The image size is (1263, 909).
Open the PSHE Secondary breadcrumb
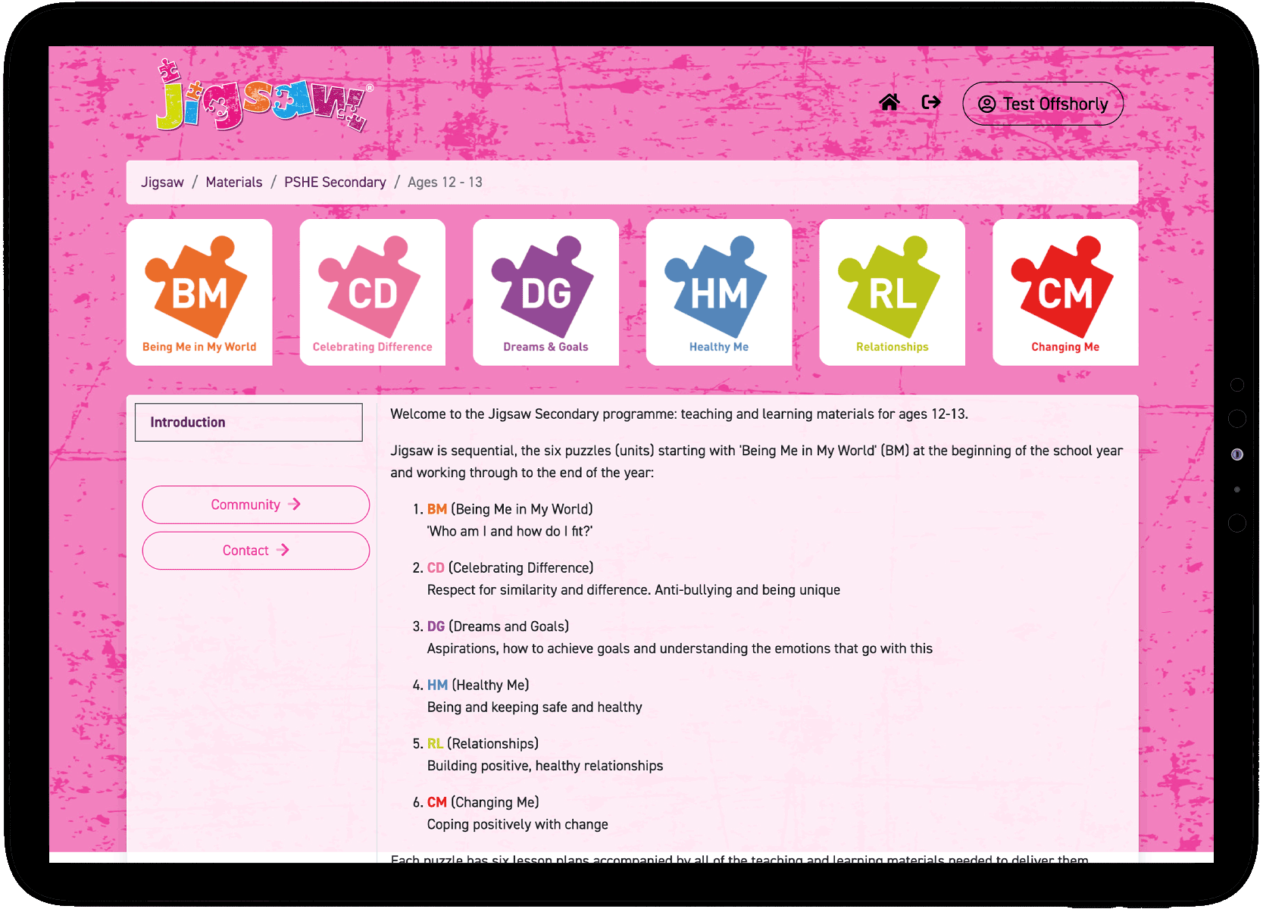pyautogui.click(x=335, y=183)
